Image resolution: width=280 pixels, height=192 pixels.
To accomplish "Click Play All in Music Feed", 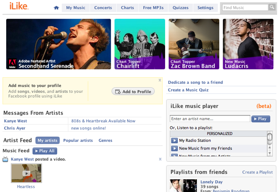I will (45, 151).
